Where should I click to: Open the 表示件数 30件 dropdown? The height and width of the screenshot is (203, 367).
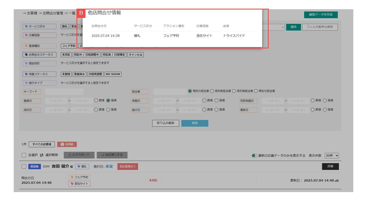pyautogui.click(x=332, y=156)
